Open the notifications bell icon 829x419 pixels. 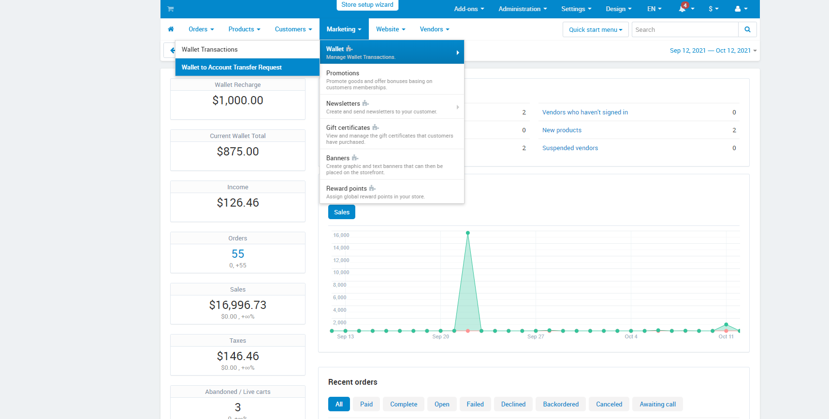682,9
